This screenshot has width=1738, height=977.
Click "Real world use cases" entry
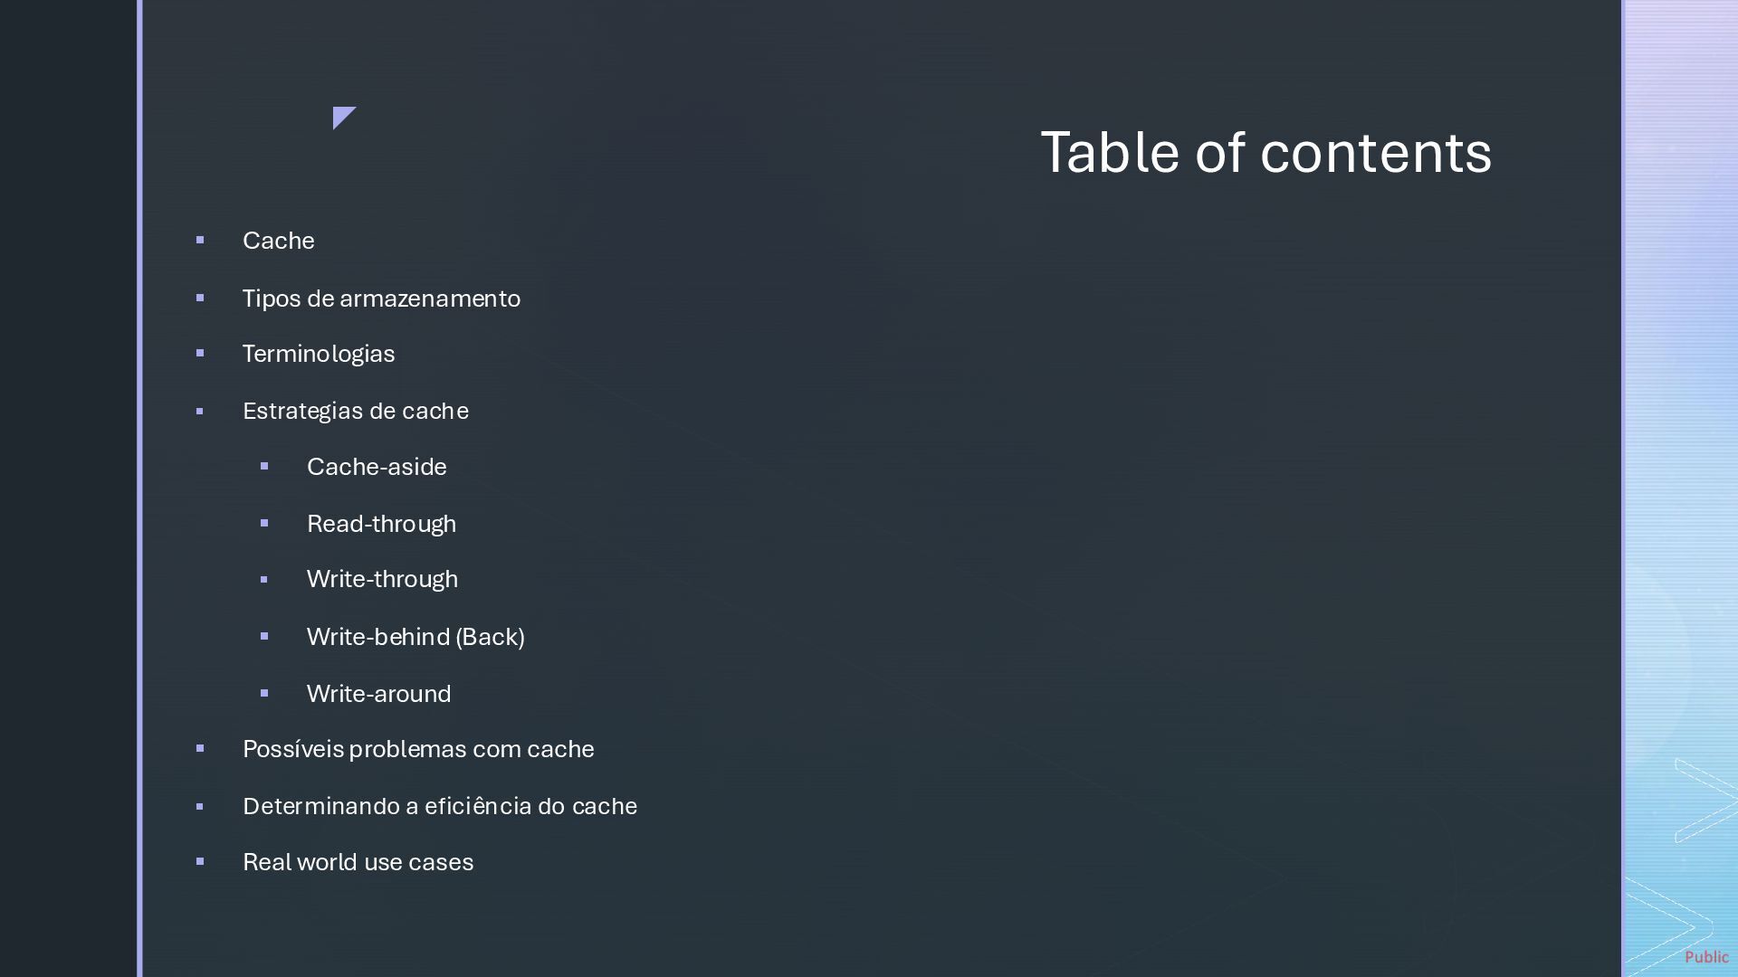tap(358, 862)
